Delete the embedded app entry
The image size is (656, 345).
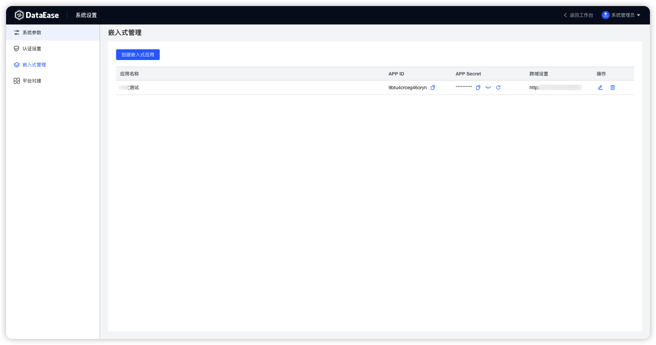[x=613, y=88]
